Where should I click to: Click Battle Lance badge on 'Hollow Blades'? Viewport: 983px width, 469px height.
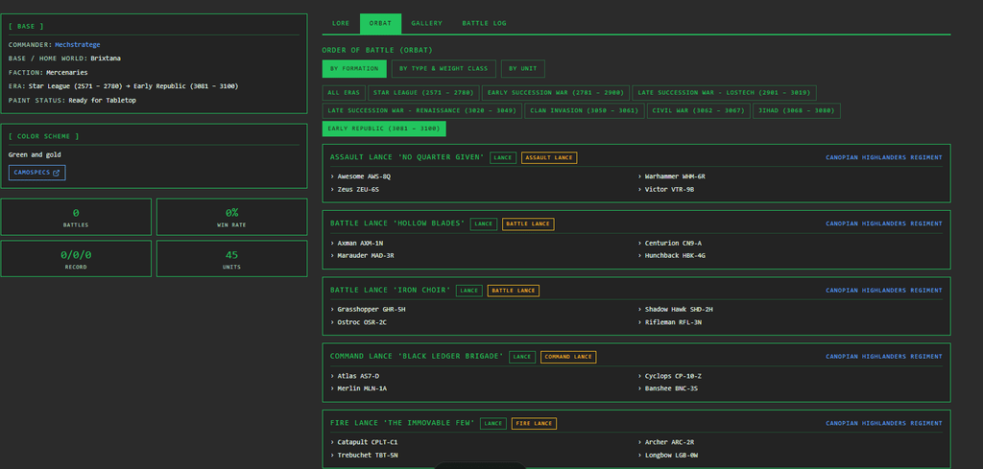(528, 224)
